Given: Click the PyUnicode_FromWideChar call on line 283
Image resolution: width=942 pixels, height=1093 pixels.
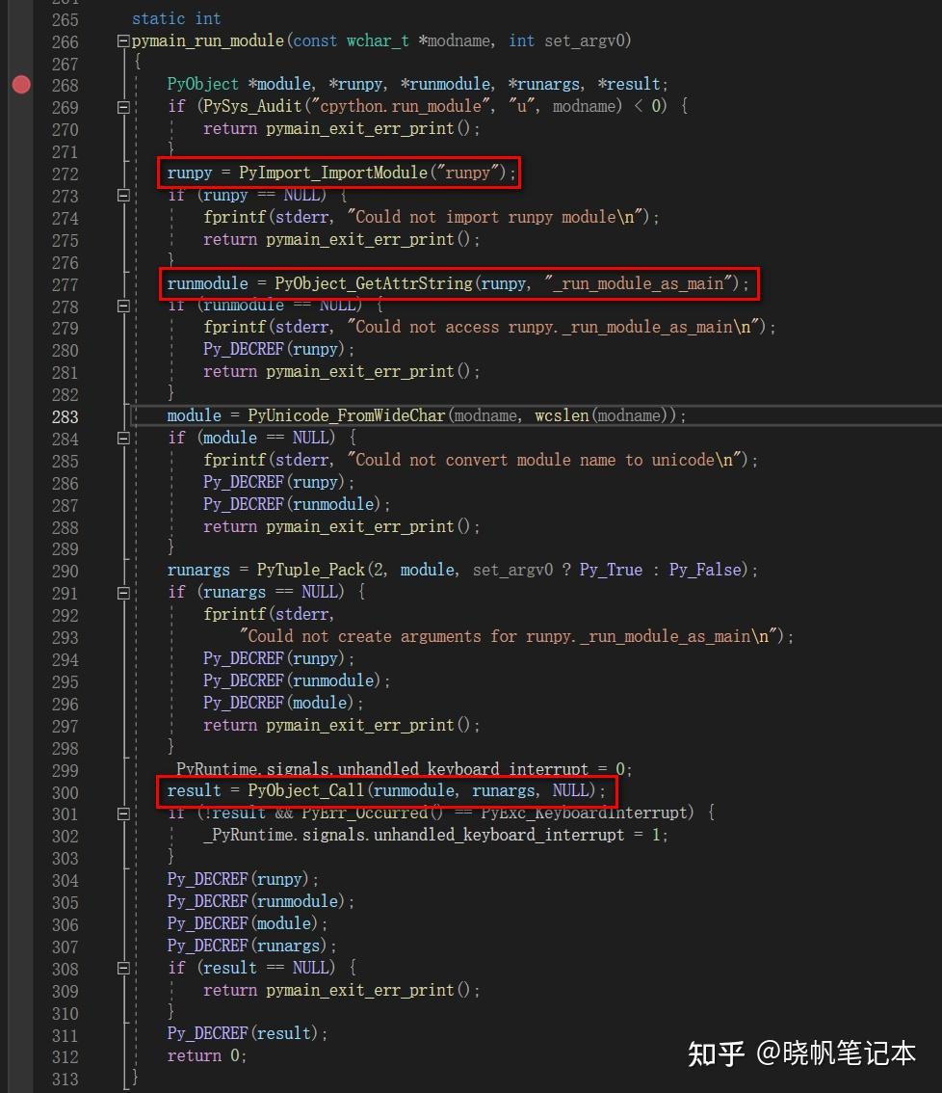Looking at the screenshot, I should point(347,415).
